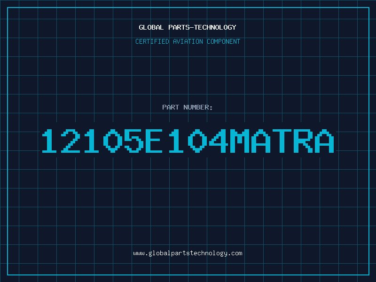Click the GLOBAL PARTS-TECHNOLOGY heading
376x282 pixels.
click(188, 27)
